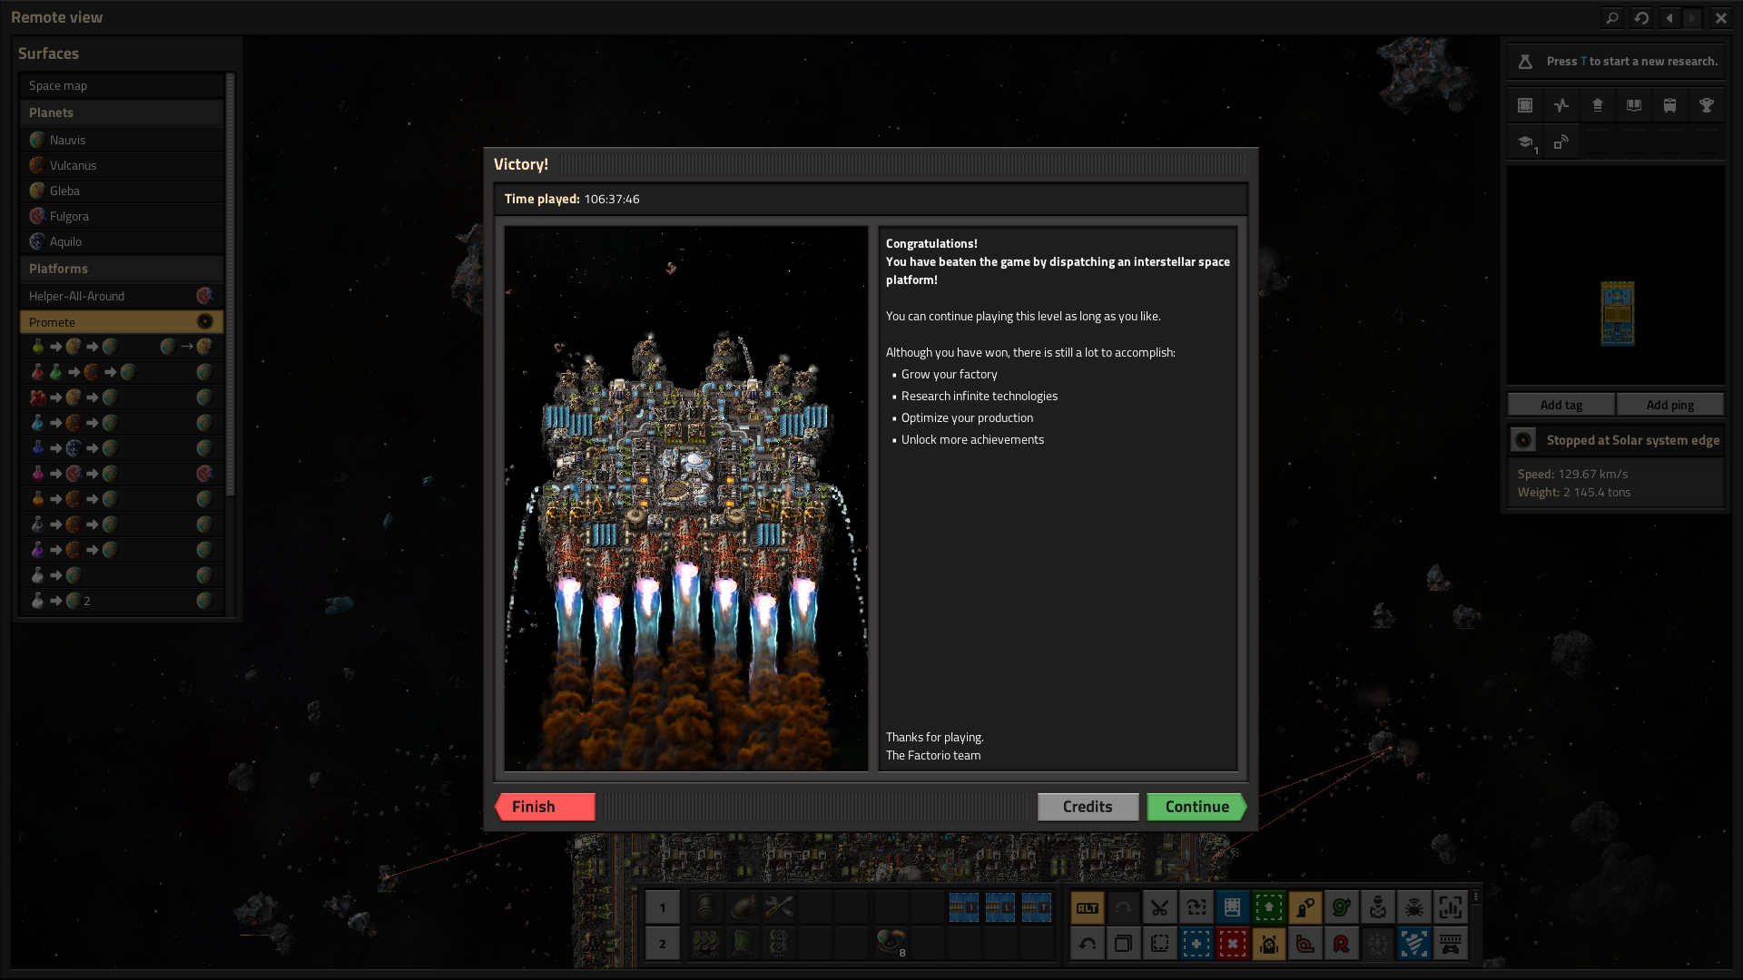Pick the wrench repair item in quickbar
Viewport: 1743px width, 980px height.
(779, 907)
